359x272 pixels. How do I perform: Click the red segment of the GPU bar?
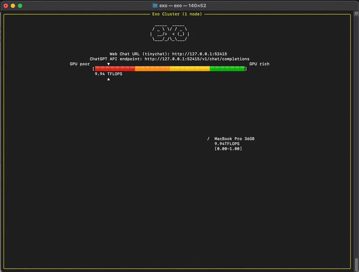coord(115,69)
